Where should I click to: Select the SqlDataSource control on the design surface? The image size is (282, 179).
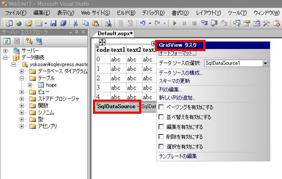pyautogui.click(x=117, y=106)
